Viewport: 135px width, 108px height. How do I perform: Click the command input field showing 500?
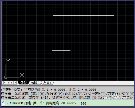click(x=67, y=103)
